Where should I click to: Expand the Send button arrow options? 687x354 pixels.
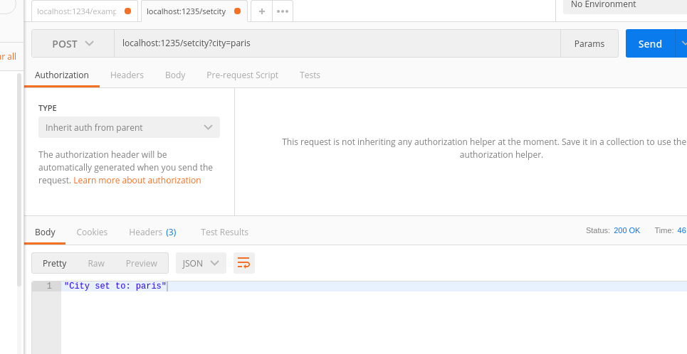click(683, 44)
